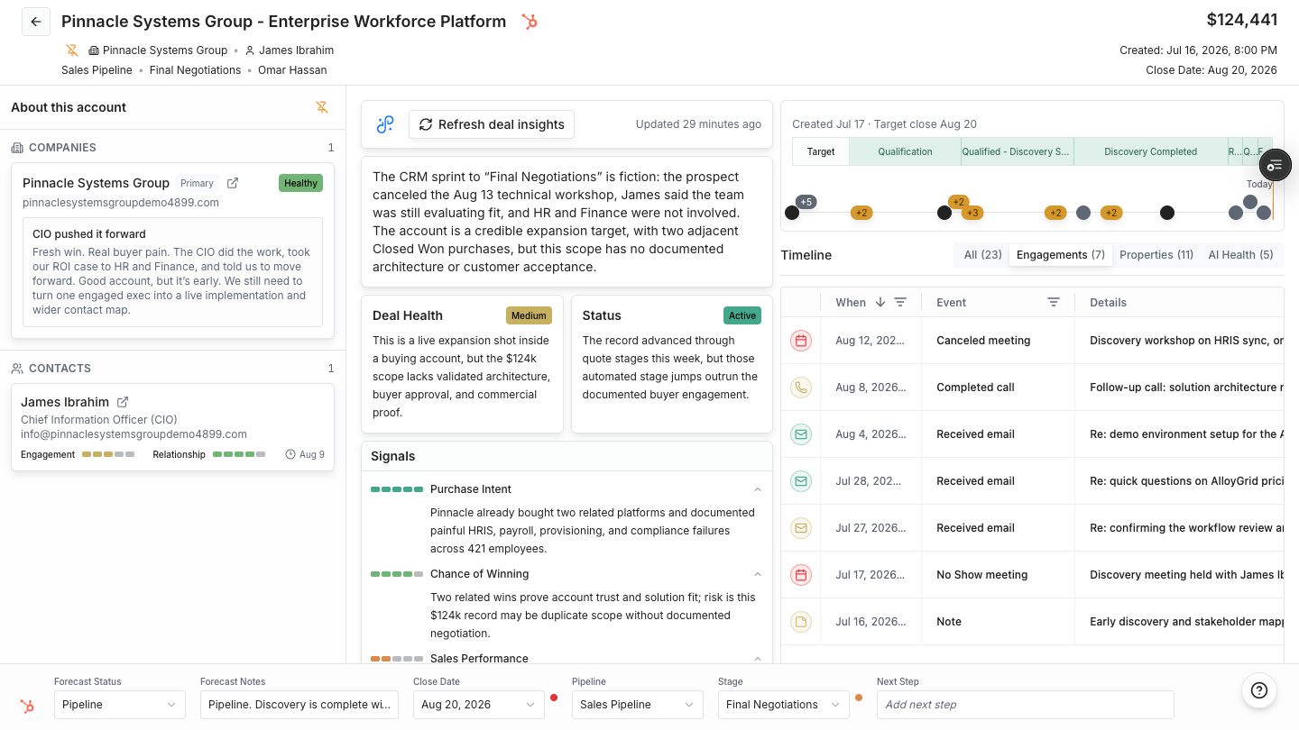
Task: Open Pinnacle Systems Group link in header
Action: pos(165,50)
